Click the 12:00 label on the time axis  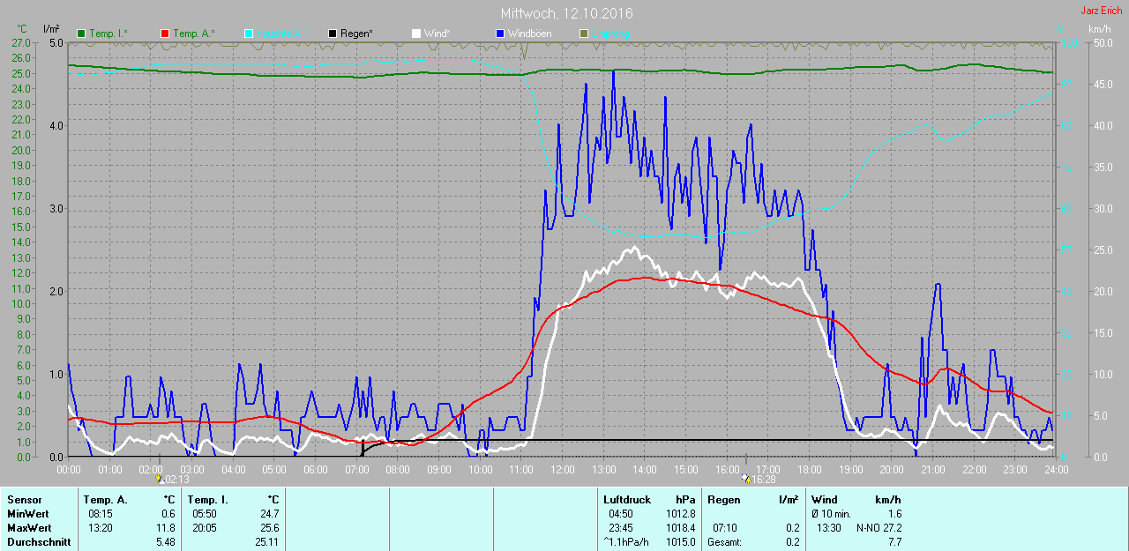[562, 470]
